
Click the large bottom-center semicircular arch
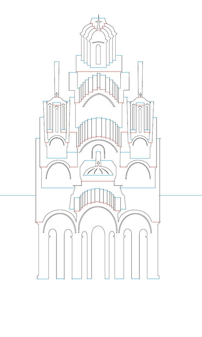coord(98,219)
